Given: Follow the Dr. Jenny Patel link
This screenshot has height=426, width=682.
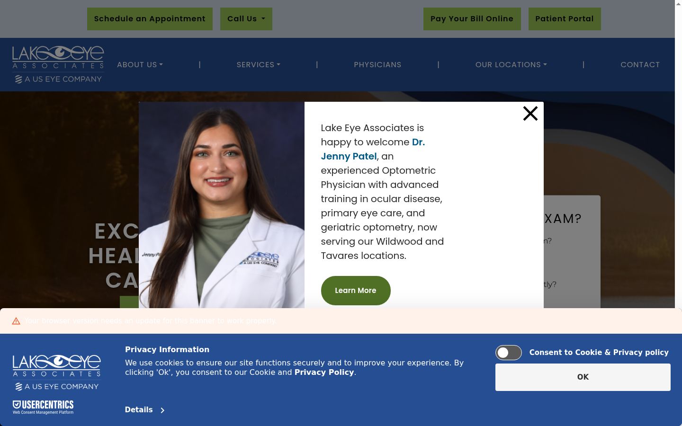Looking at the screenshot, I should coord(373,149).
